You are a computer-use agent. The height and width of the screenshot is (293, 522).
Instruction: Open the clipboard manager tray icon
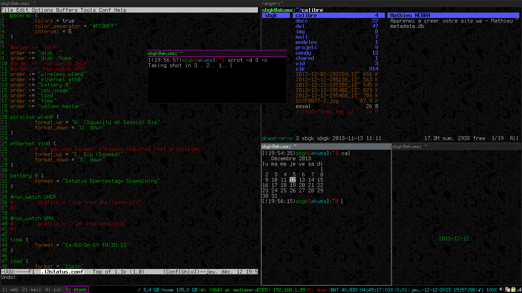pos(507,290)
